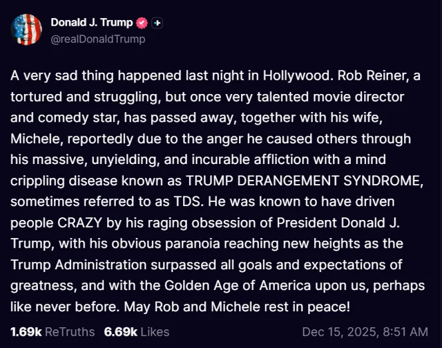Click the @realDonaldTrump handle
The height and width of the screenshot is (348, 442).
pyautogui.click(x=97, y=39)
